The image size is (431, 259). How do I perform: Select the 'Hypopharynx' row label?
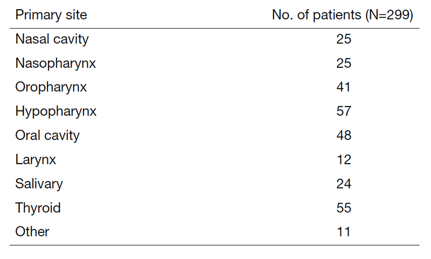(55, 111)
